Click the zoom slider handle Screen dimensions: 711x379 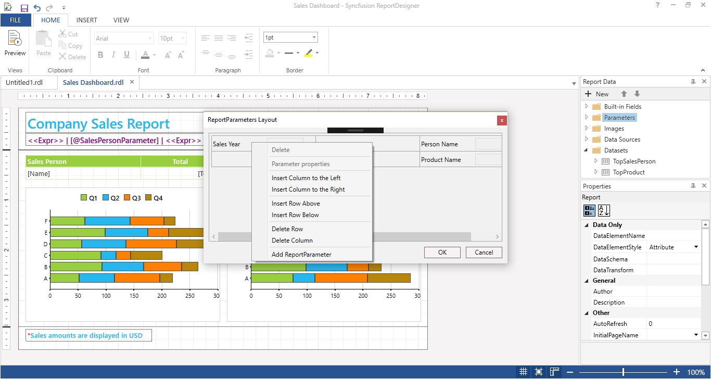(x=623, y=372)
